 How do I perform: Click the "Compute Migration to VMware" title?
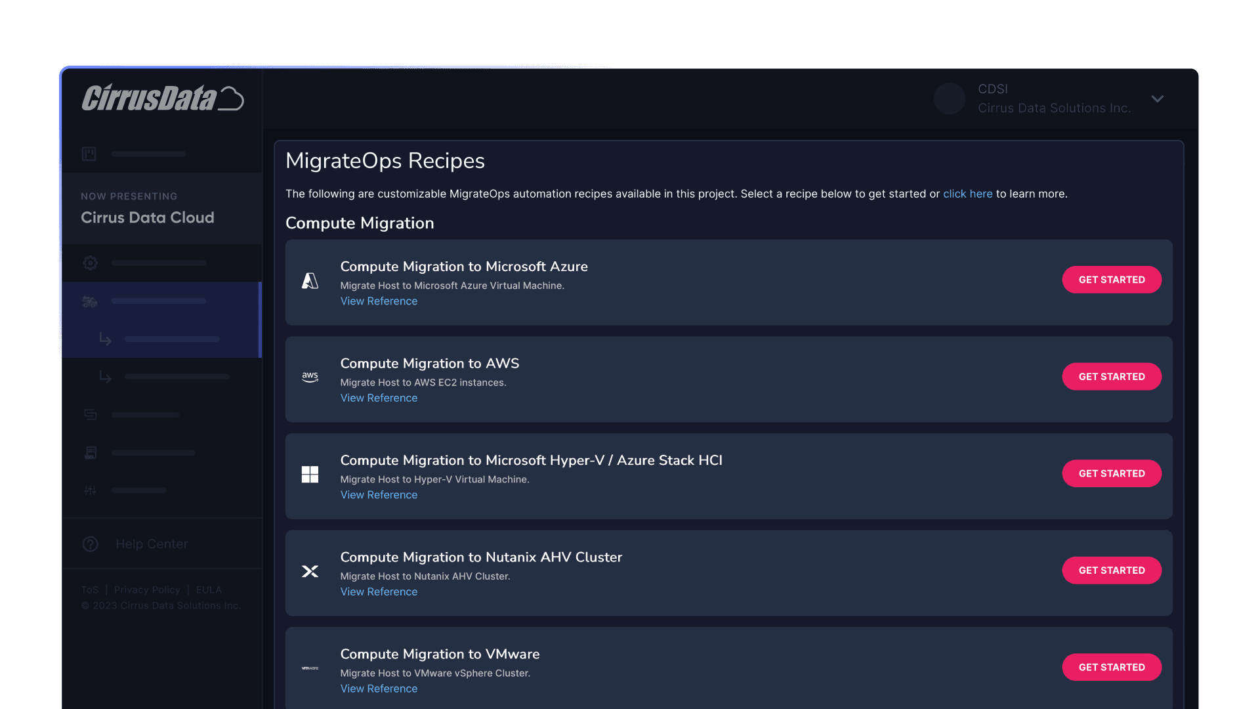[440, 654]
